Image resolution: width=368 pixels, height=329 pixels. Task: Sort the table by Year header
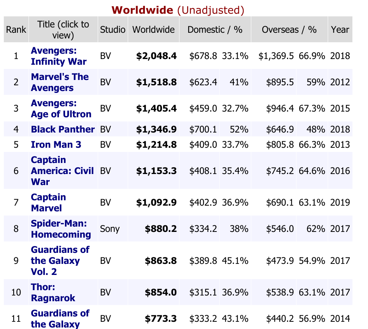339,30
